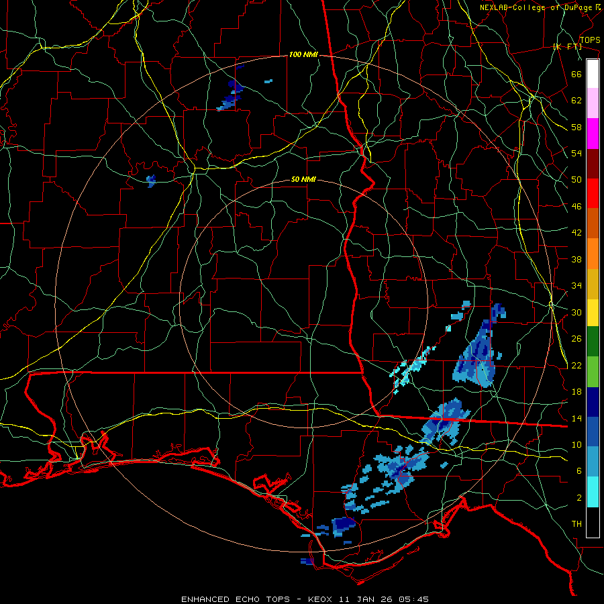Click the "30" scale label

(576, 312)
